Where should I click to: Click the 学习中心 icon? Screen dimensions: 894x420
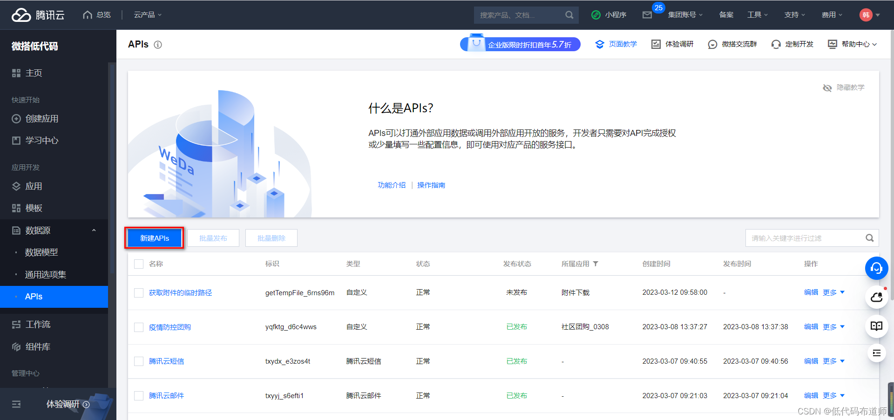point(16,141)
